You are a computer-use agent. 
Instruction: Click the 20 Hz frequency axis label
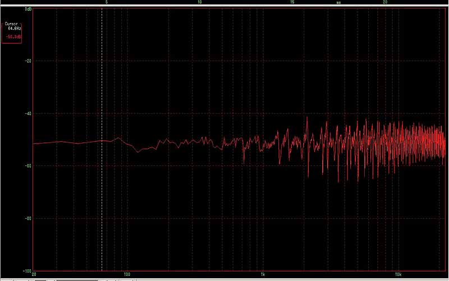click(x=34, y=275)
